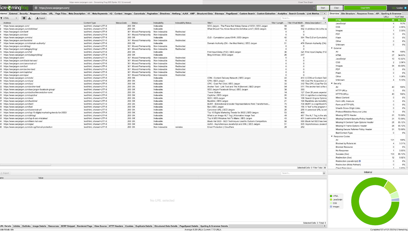Open the External tab
Image resolution: width=408 pixels, height=231 pixels.
pos(14,14)
